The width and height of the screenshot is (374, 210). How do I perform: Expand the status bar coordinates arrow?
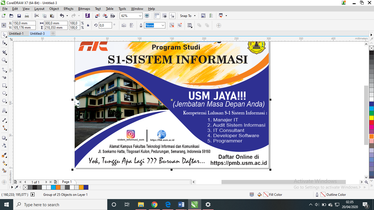33,195
